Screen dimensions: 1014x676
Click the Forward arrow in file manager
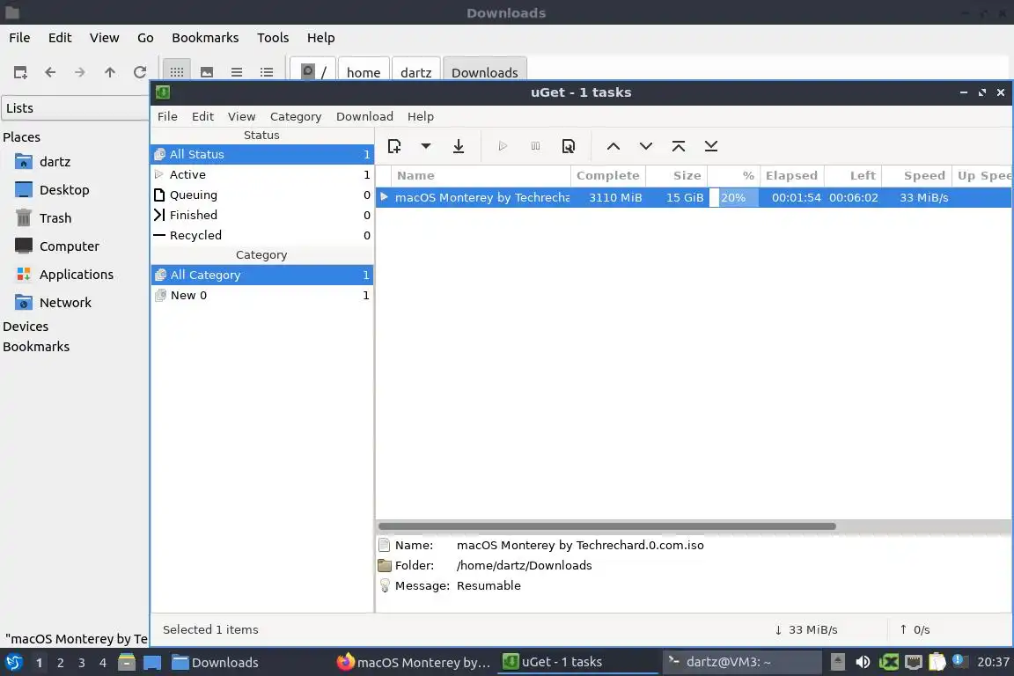click(79, 72)
